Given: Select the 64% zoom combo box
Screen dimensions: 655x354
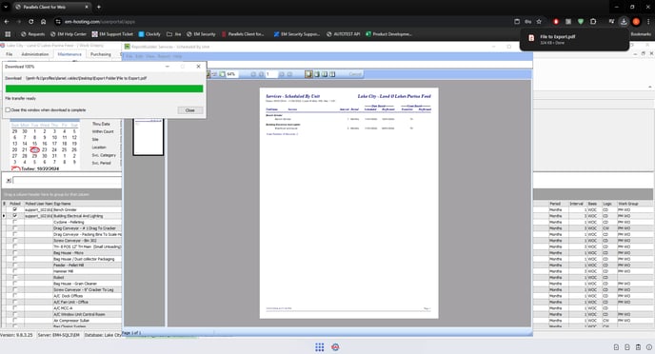Looking at the screenshot, I should tap(233, 74).
